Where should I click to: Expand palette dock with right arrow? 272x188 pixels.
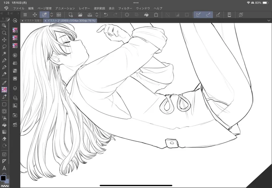[18, 13]
